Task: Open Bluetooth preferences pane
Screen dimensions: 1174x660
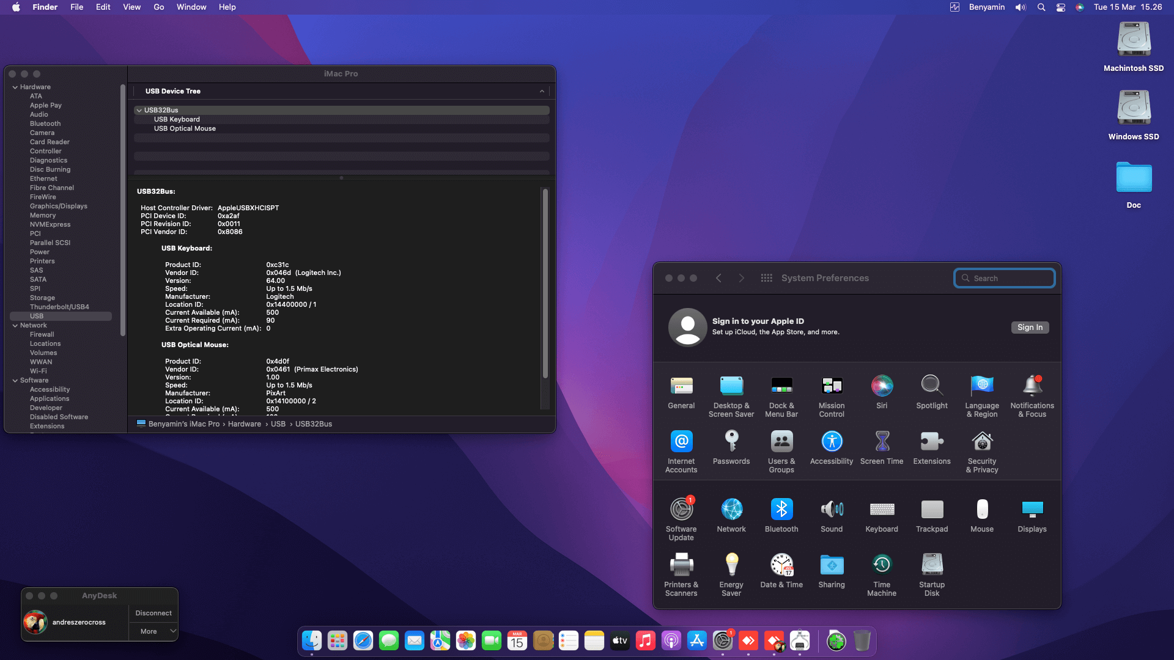Action: pyautogui.click(x=781, y=516)
